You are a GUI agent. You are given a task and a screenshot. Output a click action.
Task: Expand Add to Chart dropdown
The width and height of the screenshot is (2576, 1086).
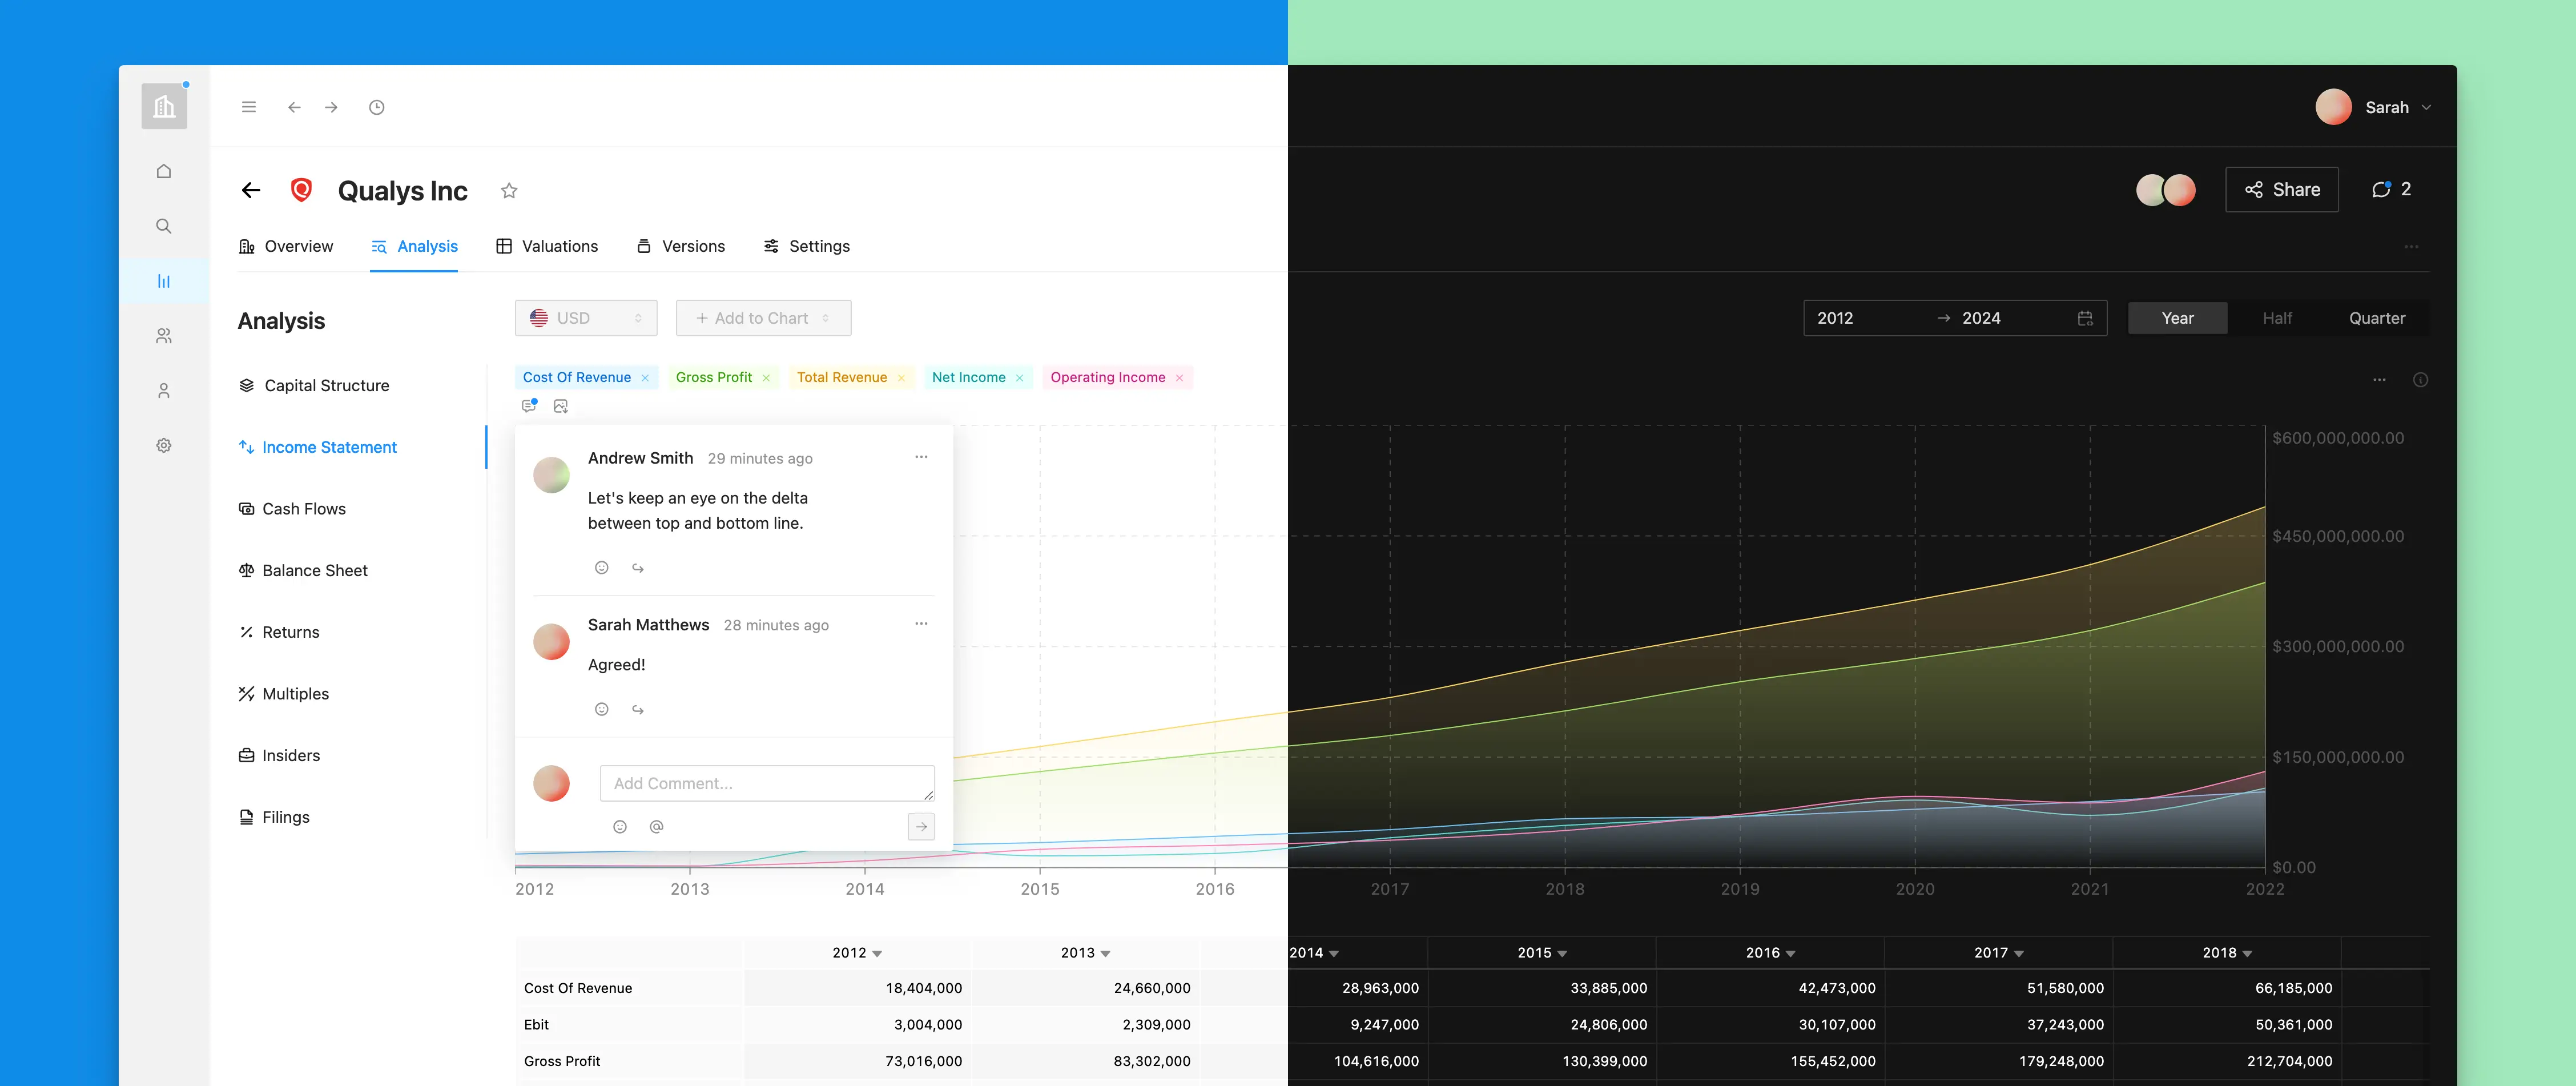pyautogui.click(x=763, y=318)
